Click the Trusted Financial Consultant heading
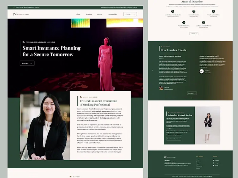Image resolution: width=238 pixels, height=178 pixels. pyautogui.click(x=98, y=103)
